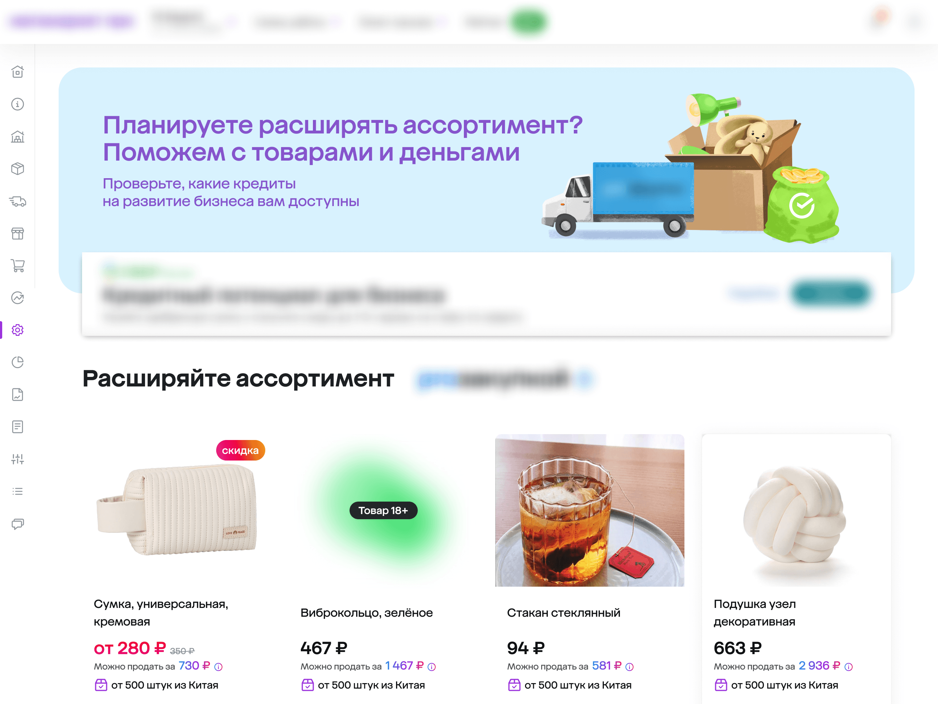Open the pie chart sidebar icon
This screenshot has width=938, height=704.
pyautogui.click(x=17, y=362)
